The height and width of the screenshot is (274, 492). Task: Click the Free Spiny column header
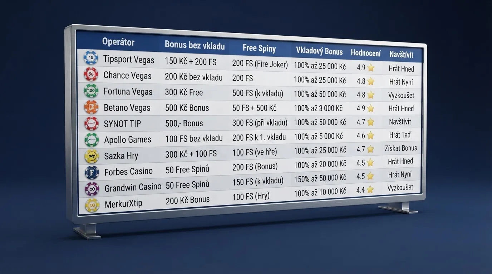point(259,48)
